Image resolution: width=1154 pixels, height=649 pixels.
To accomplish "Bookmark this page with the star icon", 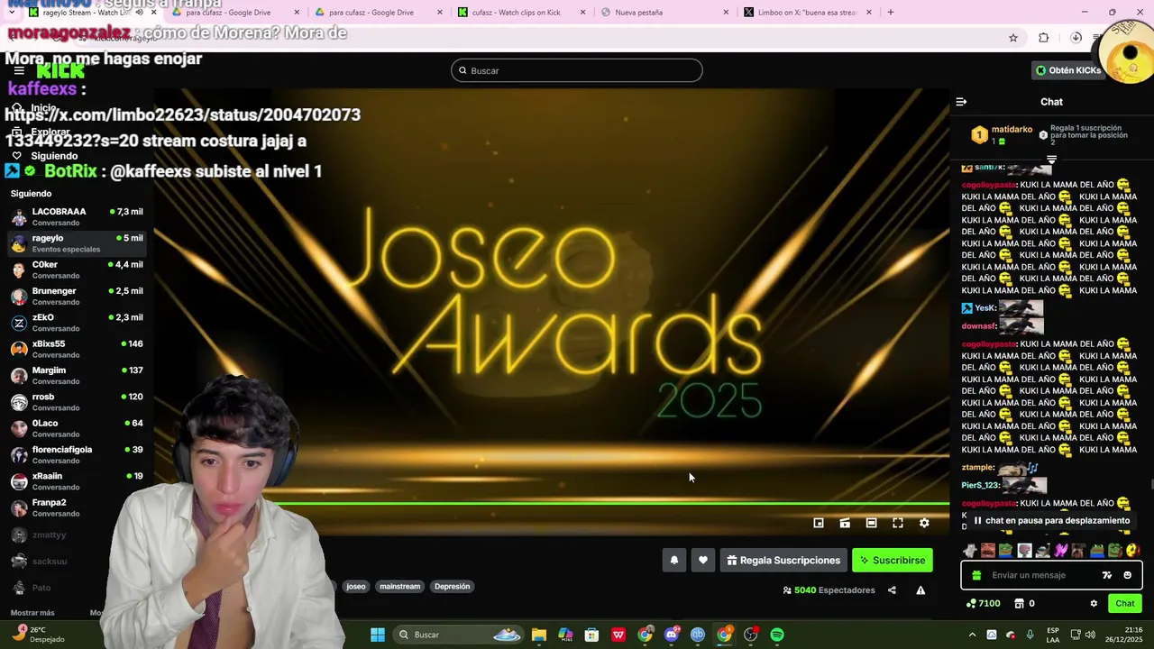I will (1013, 38).
